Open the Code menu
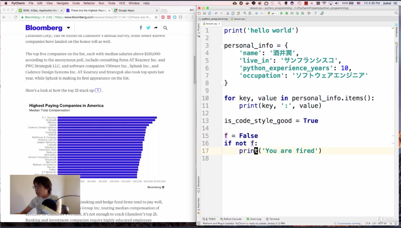 pyautogui.click(x=76, y=3)
